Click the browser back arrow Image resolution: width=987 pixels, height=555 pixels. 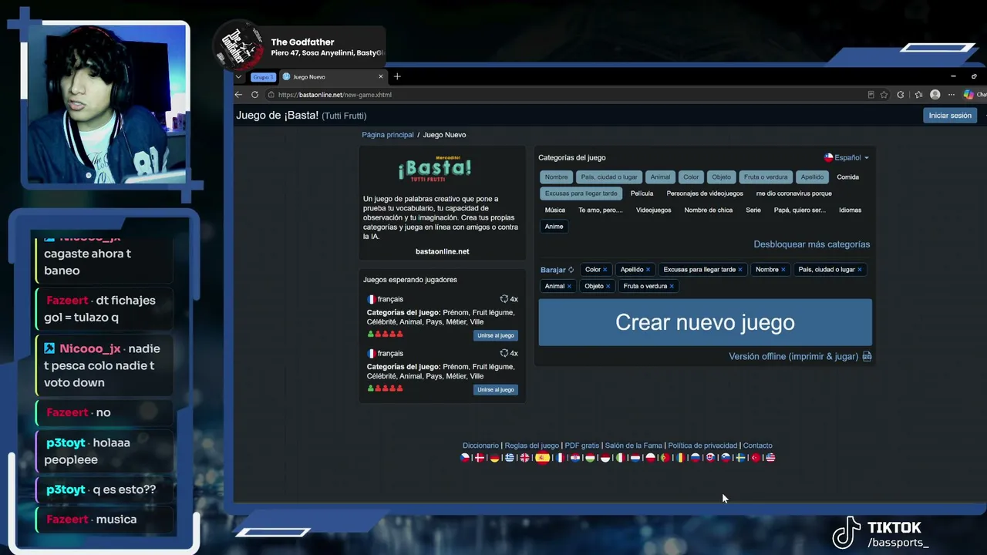point(238,95)
